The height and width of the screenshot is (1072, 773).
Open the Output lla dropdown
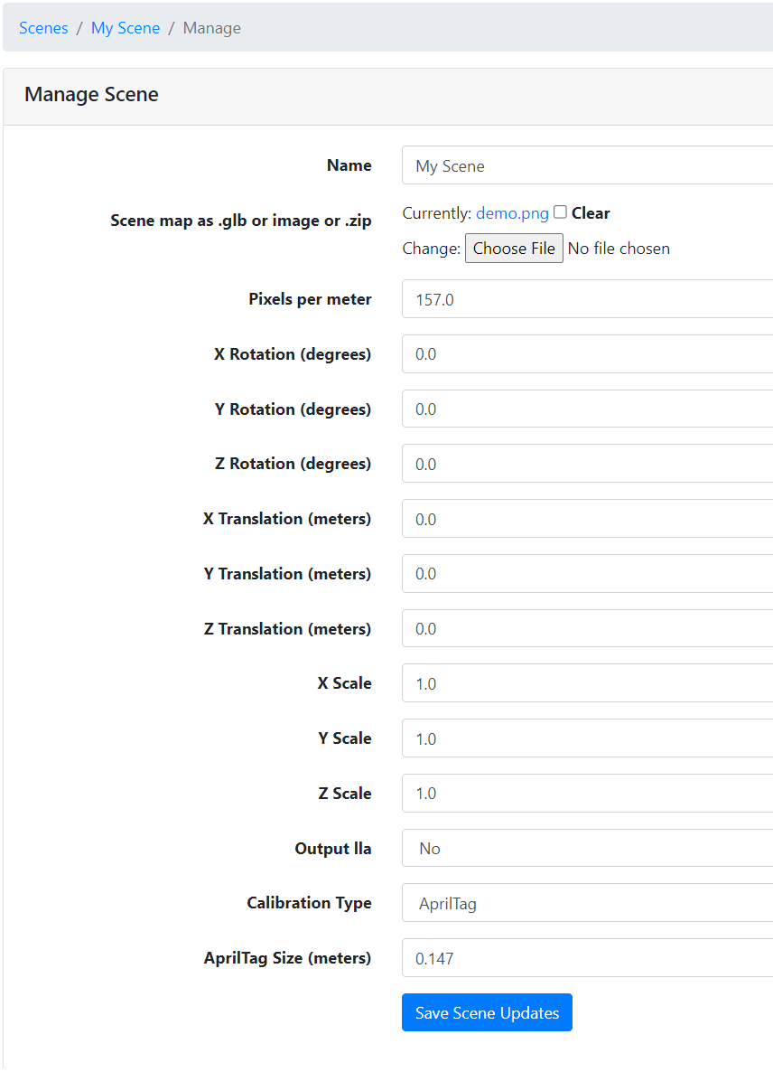587,848
